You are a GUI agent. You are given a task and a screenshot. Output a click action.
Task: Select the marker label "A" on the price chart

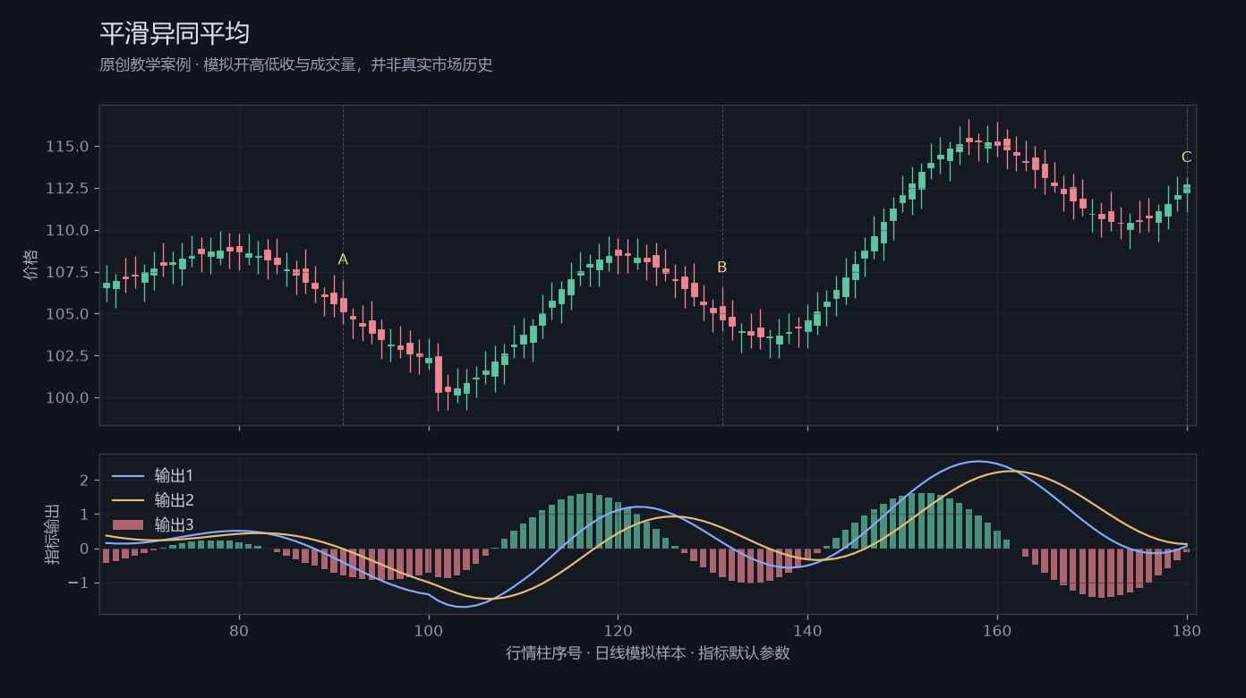tap(343, 260)
